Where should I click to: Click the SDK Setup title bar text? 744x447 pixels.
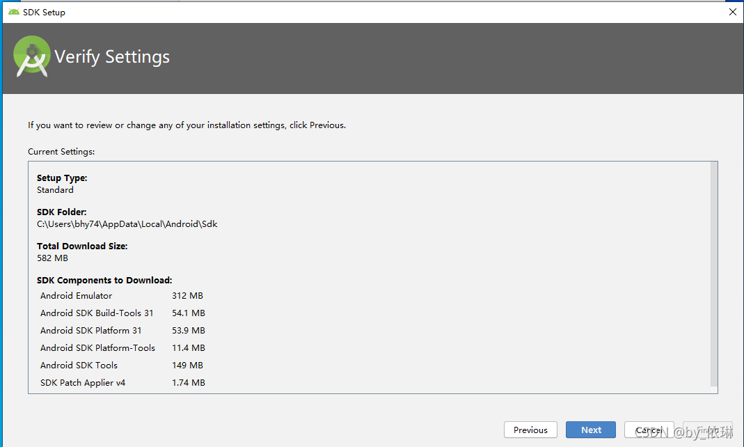click(44, 12)
